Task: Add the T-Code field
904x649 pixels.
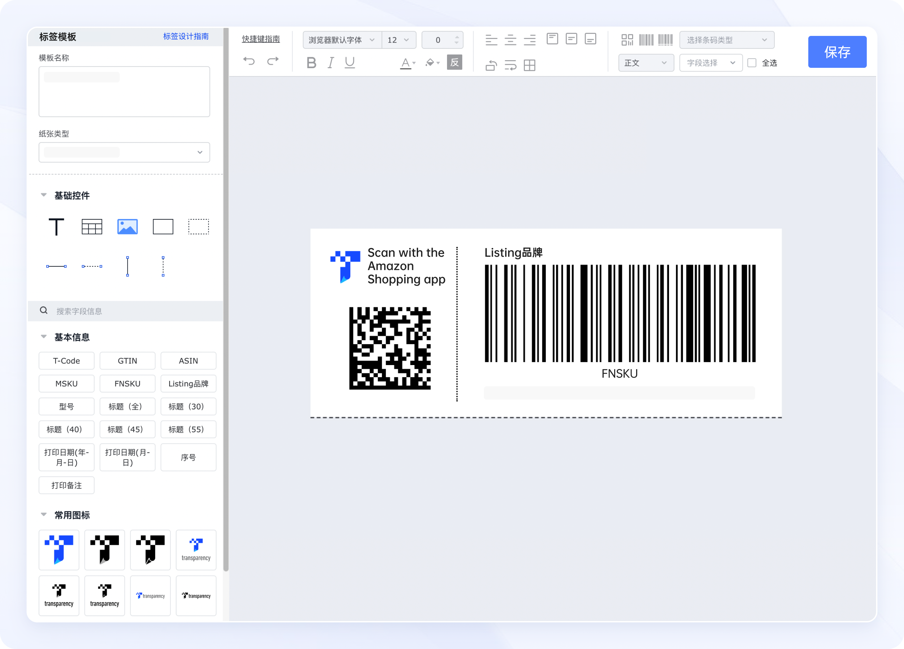Action: [66, 361]
